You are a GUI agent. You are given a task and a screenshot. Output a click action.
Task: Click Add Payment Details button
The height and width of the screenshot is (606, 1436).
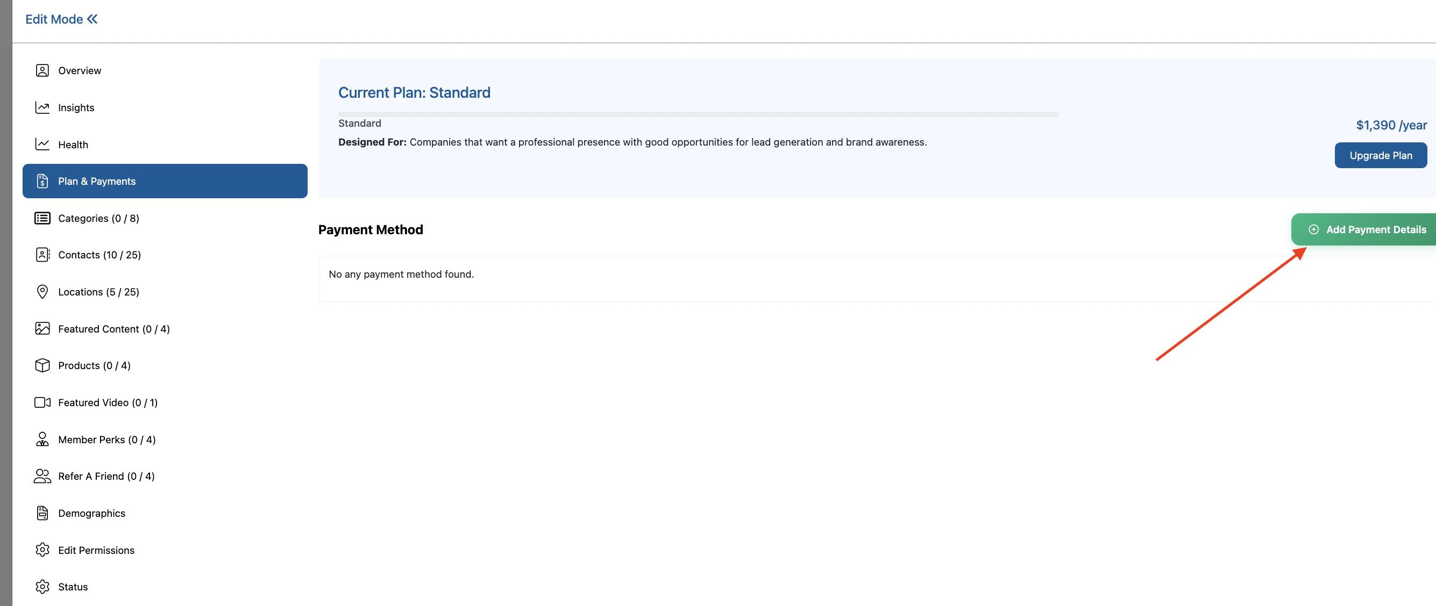click(1368, 229)
